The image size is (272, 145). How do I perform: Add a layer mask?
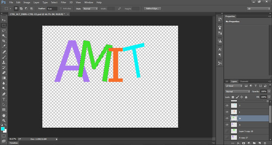[x=243, y=143]
